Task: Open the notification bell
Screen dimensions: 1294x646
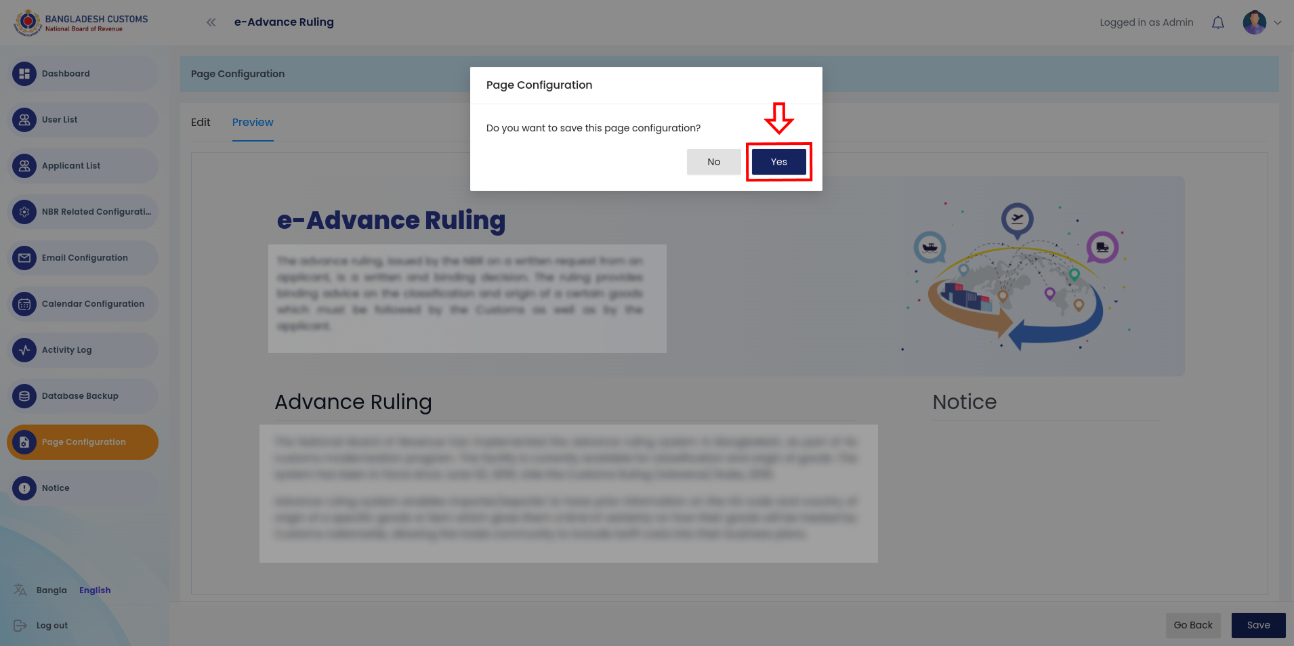Action: [1218, 22]
